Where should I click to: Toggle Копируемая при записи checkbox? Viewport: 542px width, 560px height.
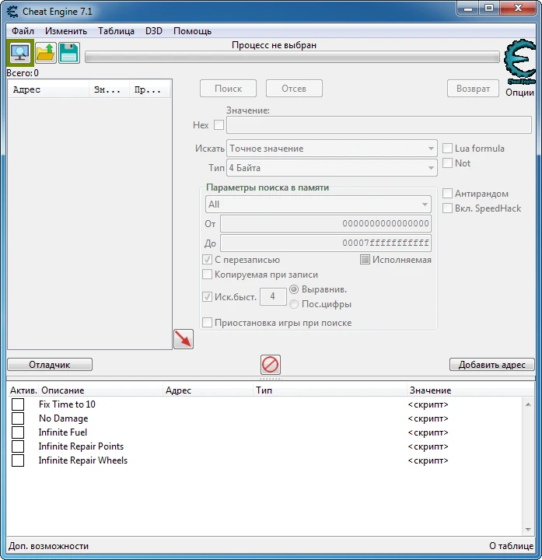click(207, 275)
